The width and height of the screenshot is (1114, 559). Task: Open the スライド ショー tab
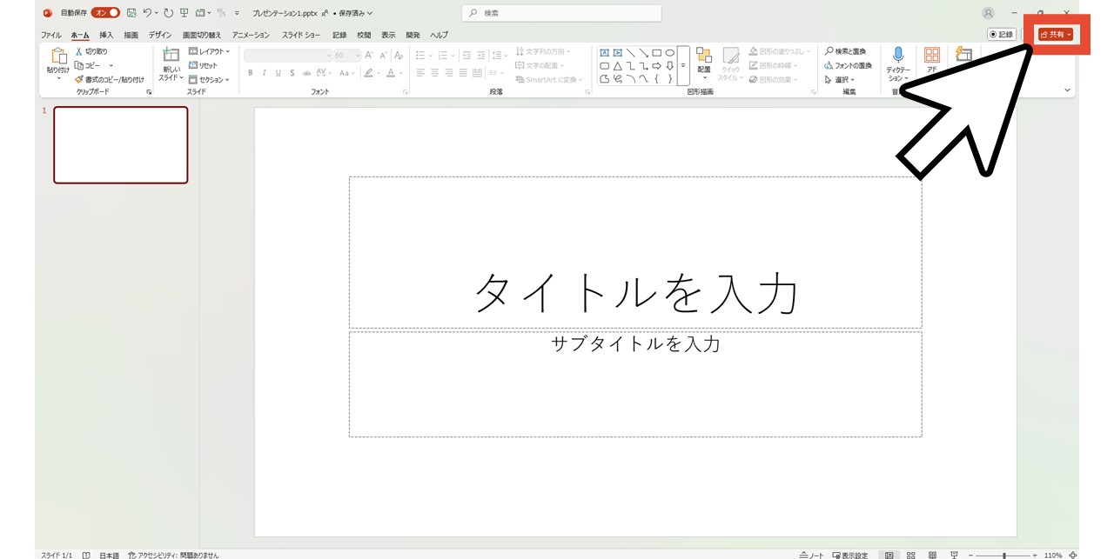pos(301,35)
